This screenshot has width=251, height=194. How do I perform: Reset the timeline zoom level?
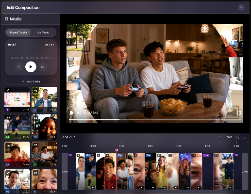tap(244, 137)
